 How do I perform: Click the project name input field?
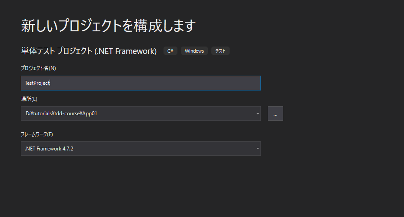click(140, 83)
